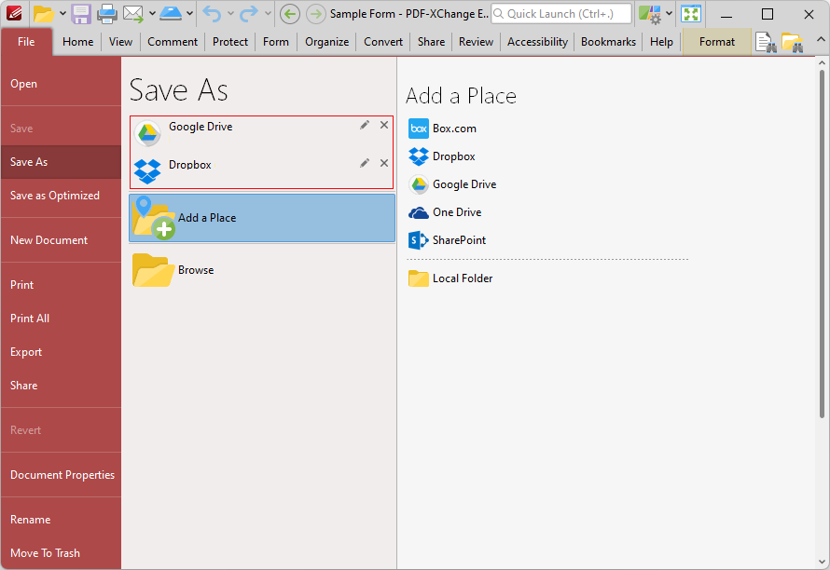Open the UI options gear icon
This screenshot has width=830, height=570.
point(649,14)
